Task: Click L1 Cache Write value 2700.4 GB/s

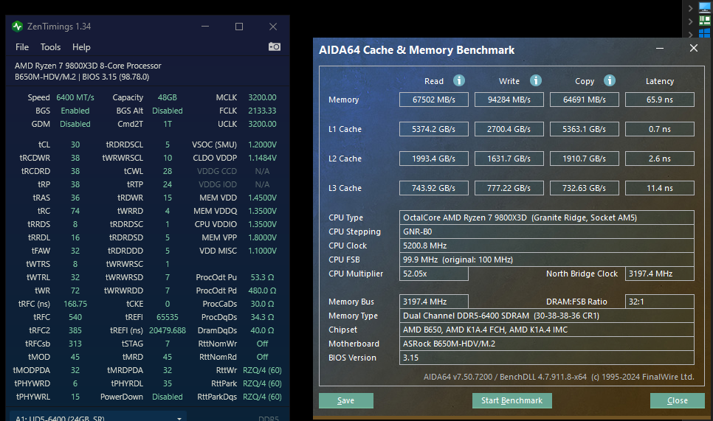Action: click(509, 129)
